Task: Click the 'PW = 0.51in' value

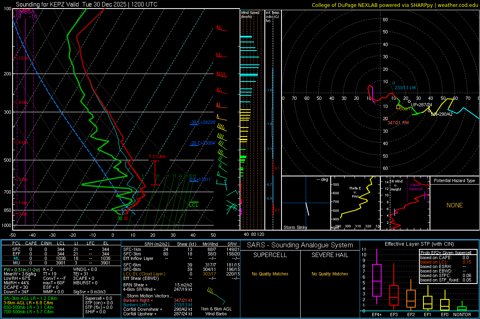Action: coord(21,269)
